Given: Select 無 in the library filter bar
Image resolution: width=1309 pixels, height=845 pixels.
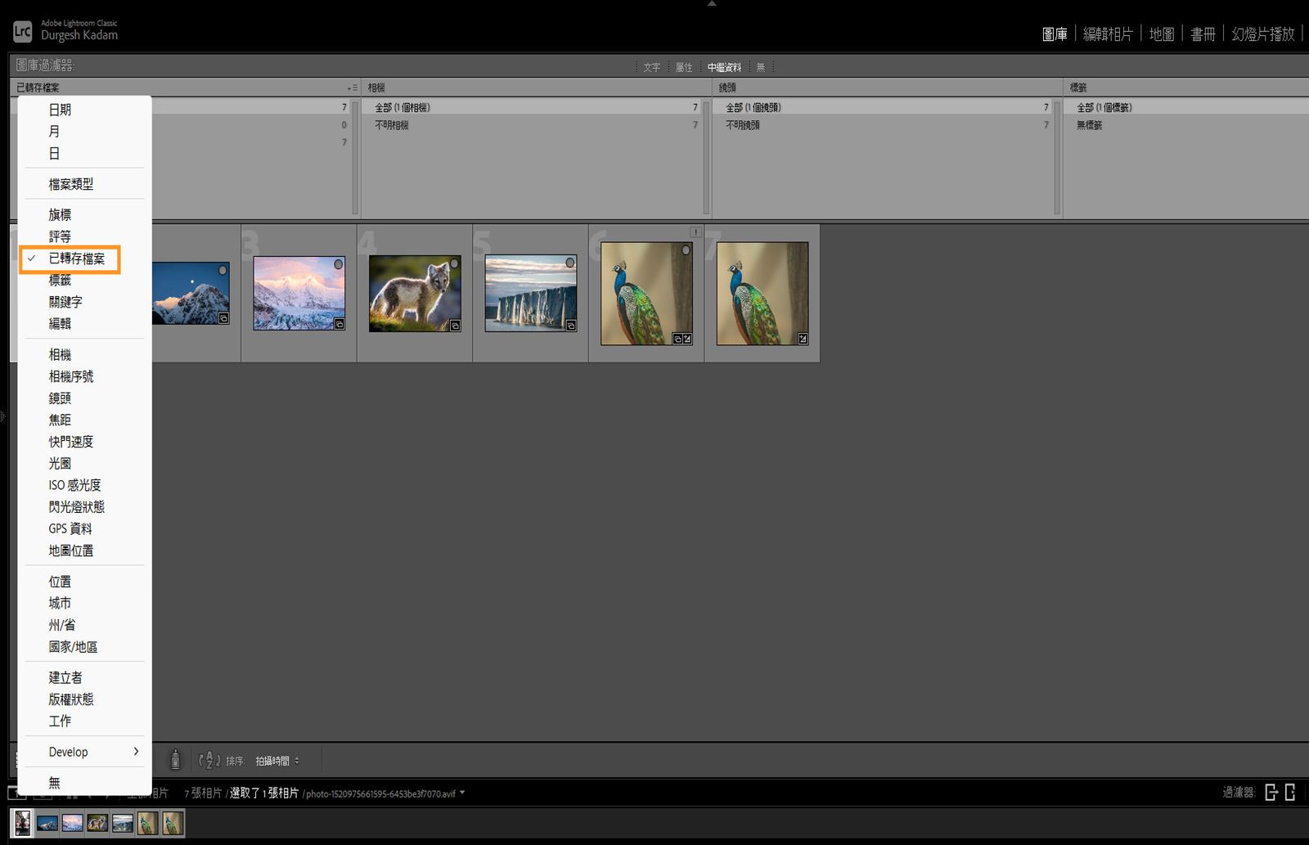Looking at the screenshot, I should click(x=761, y=67).
